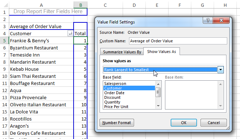Select the column B header
Screen dimensions: 240x139
coord(80,5)
